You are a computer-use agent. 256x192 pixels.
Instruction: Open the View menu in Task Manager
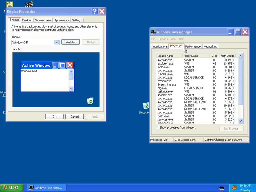point(173,39)
